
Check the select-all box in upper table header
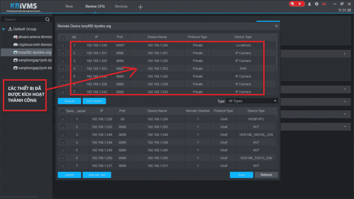tap(63, 38)
